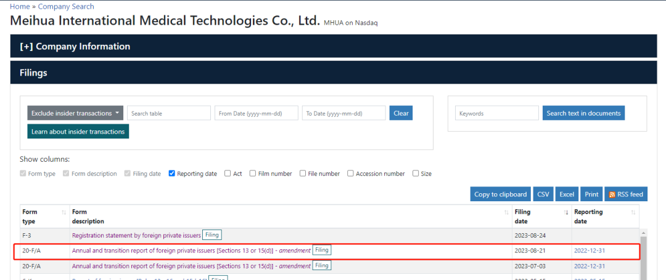
Task: Export the table to Excel
Action: point(567,194)
